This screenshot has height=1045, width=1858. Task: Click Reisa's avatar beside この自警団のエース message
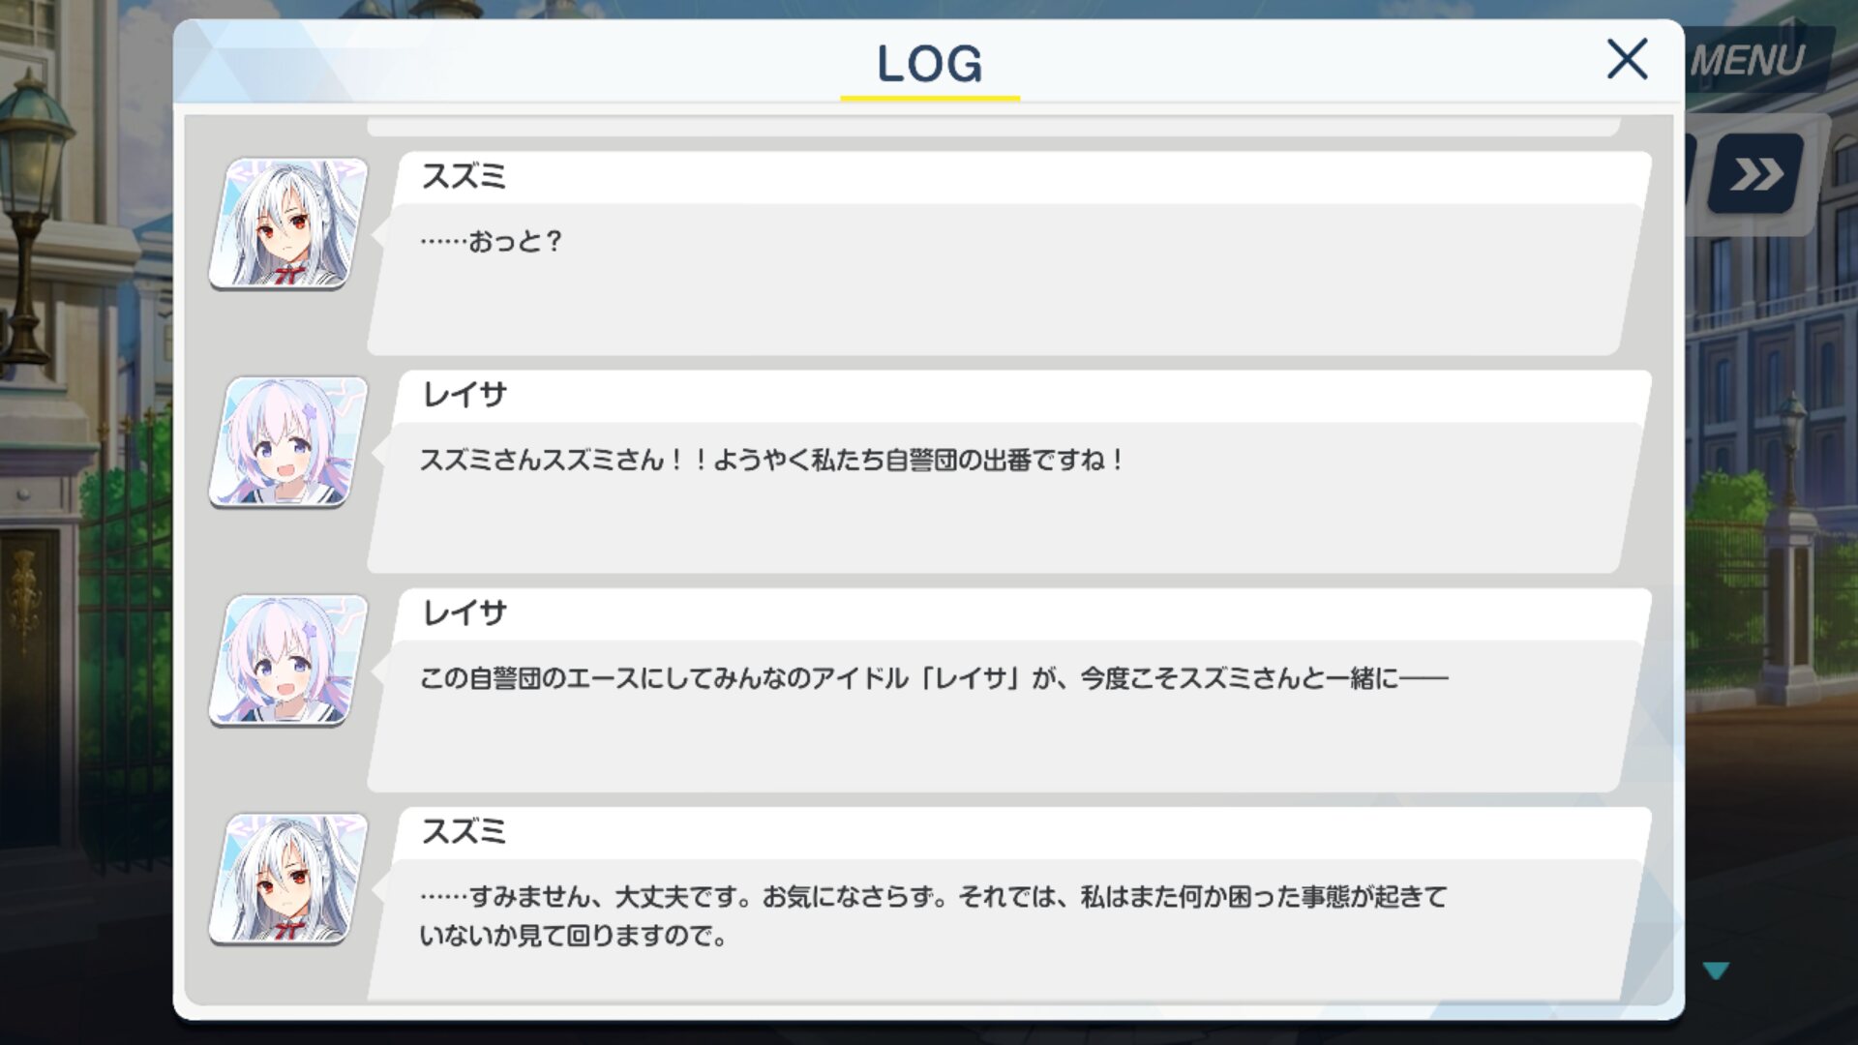point(288,661)
